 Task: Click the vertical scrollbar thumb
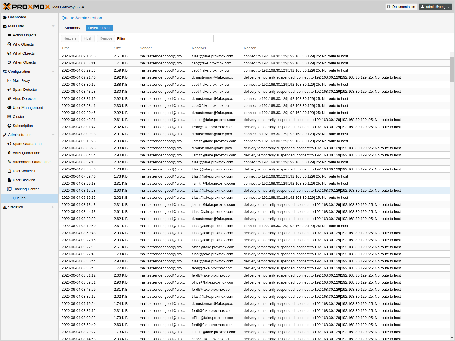click(452, 69)
